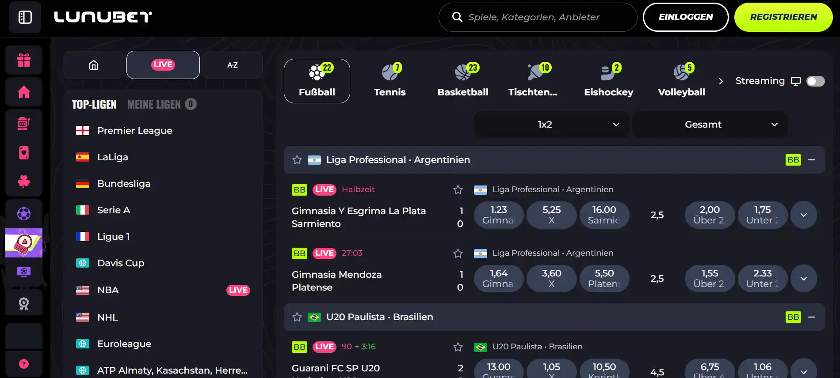
Task: Collapse the Liga Professional Argentinien section
Action: click(x=812, y=160)
